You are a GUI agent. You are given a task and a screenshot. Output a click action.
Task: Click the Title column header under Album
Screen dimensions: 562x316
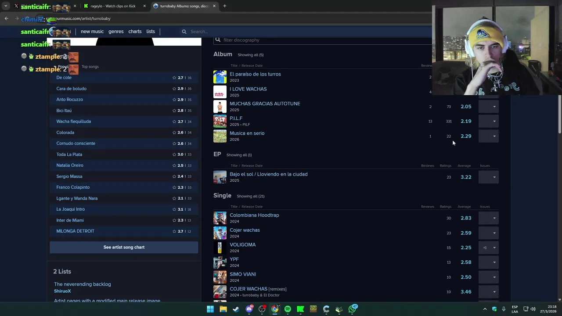pyautogui.click(x=234, y=66)
